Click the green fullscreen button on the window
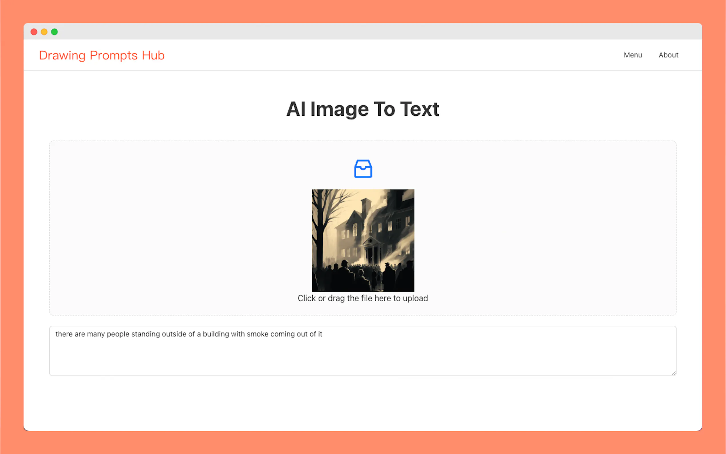The width and height of the screenshot is (726, 454). click(x=55, y=31)
